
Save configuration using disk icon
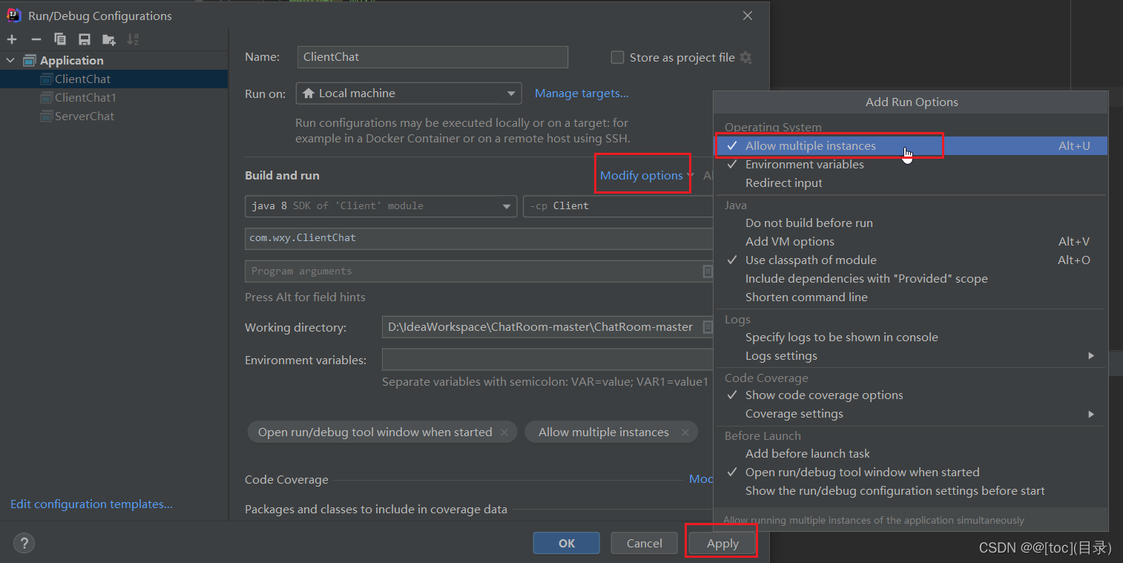click(x=85, y=39)
